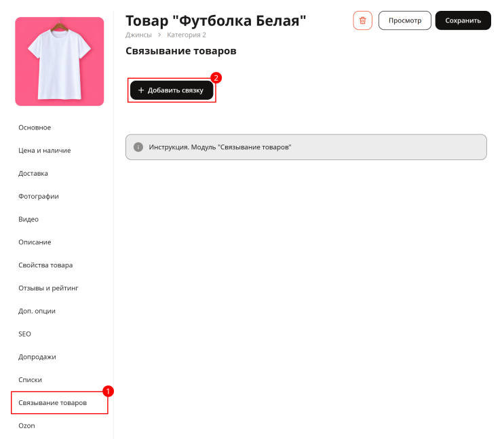
Task: Click the product title Футболка Белая
Action: 216,20
